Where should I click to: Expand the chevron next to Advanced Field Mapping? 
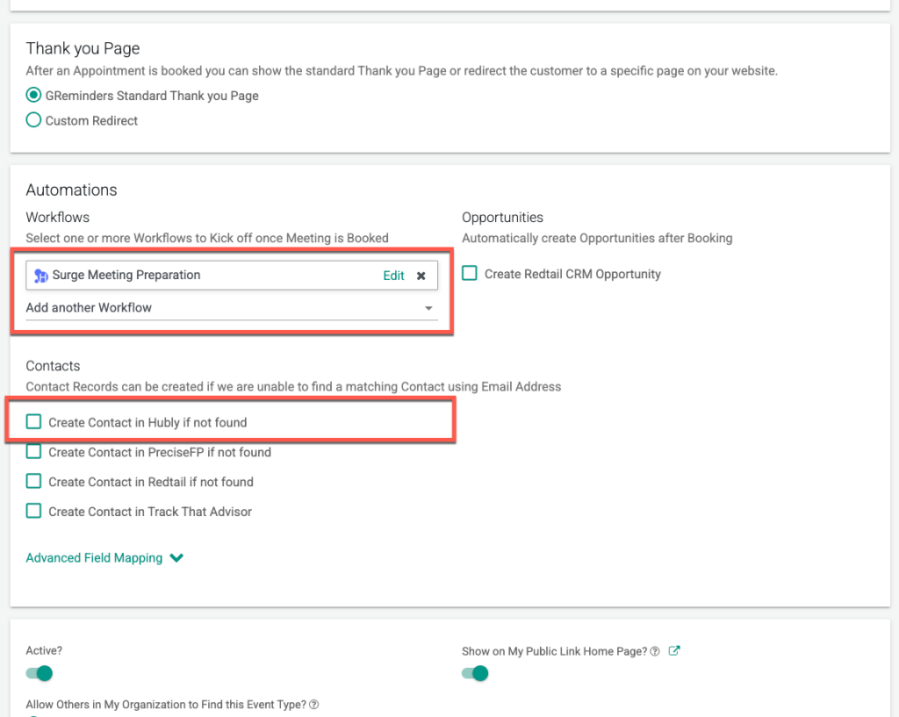(176, 558)
